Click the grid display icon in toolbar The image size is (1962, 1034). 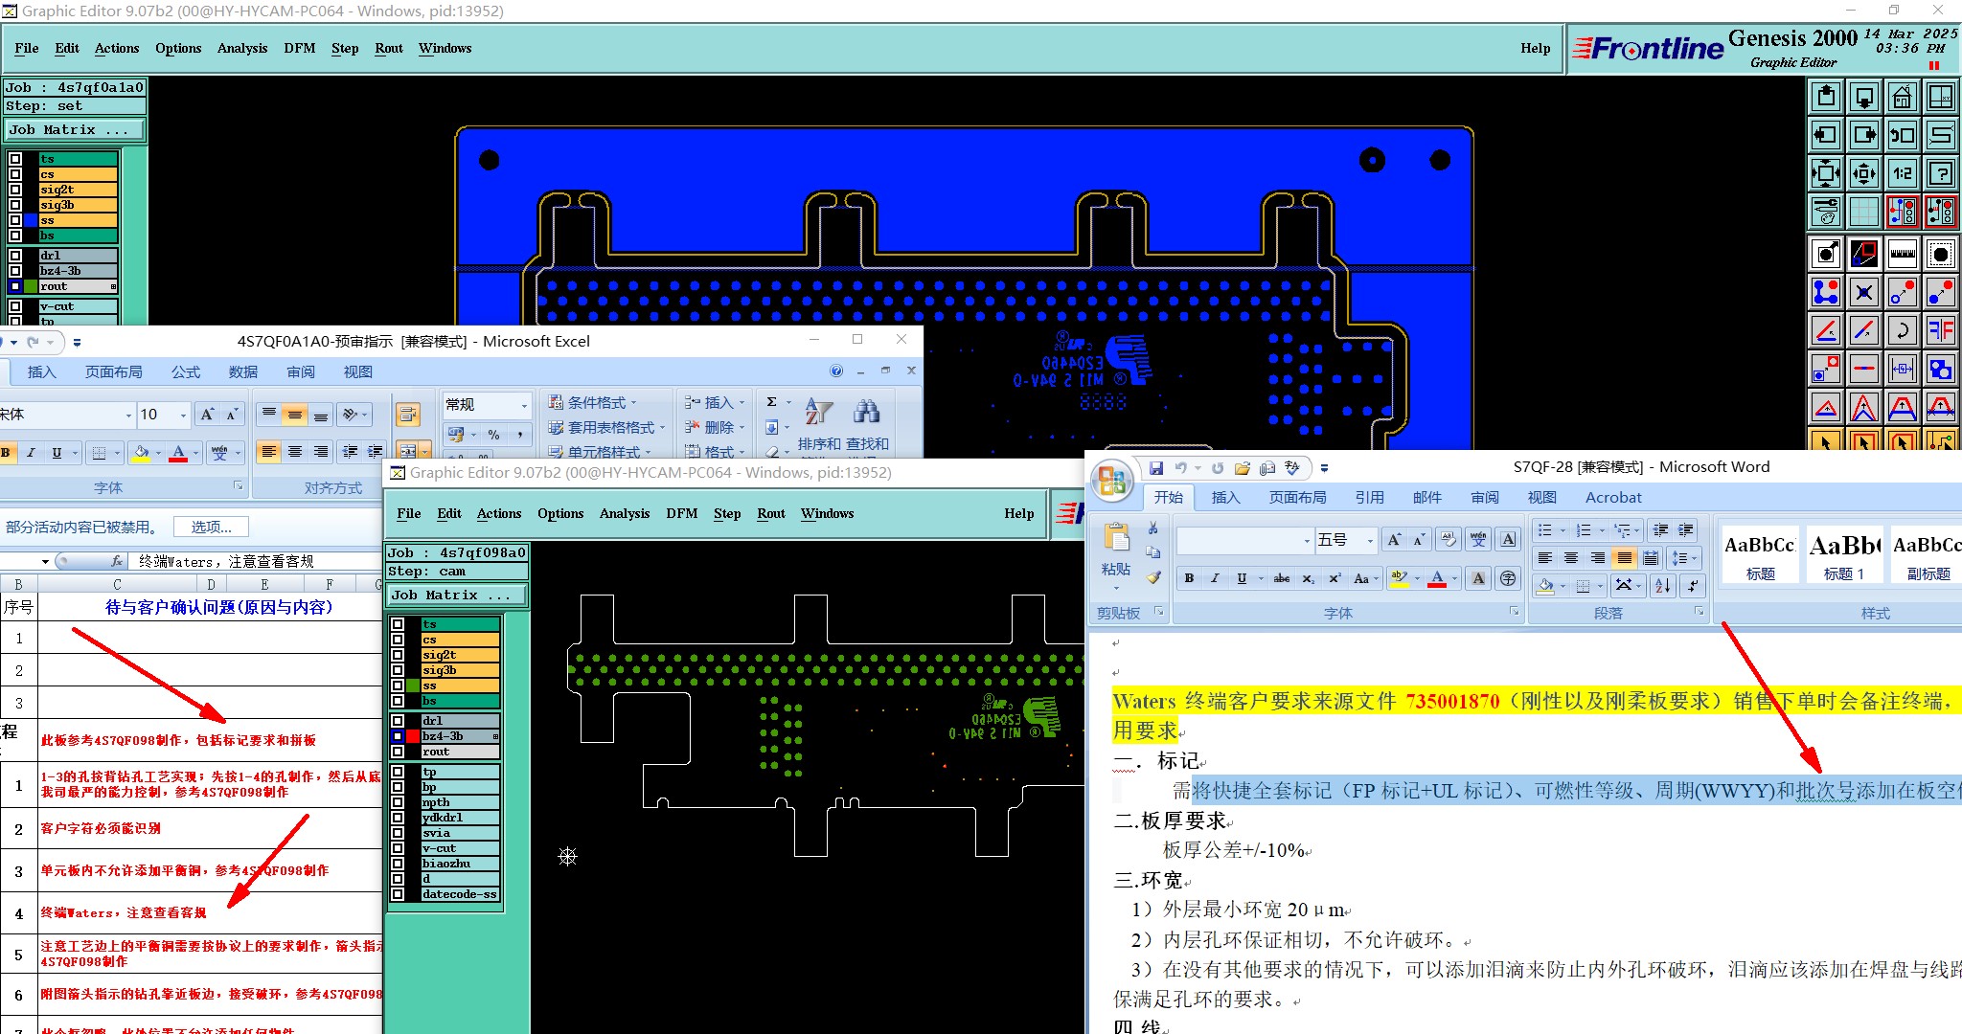[x=1864, y=211]
